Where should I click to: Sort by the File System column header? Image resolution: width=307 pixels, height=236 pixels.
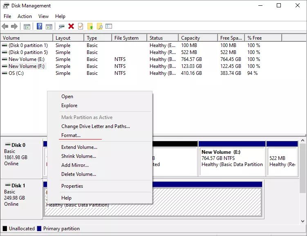click(129, 38)
